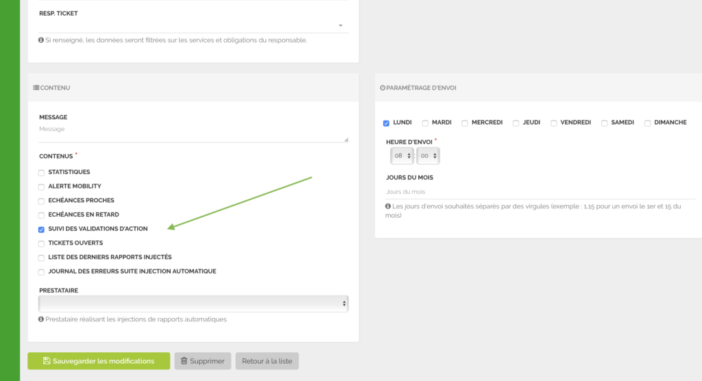Enable the Statistiques checkbox
Viewport: 702px width, 381px height.
[x=42, y=173]
